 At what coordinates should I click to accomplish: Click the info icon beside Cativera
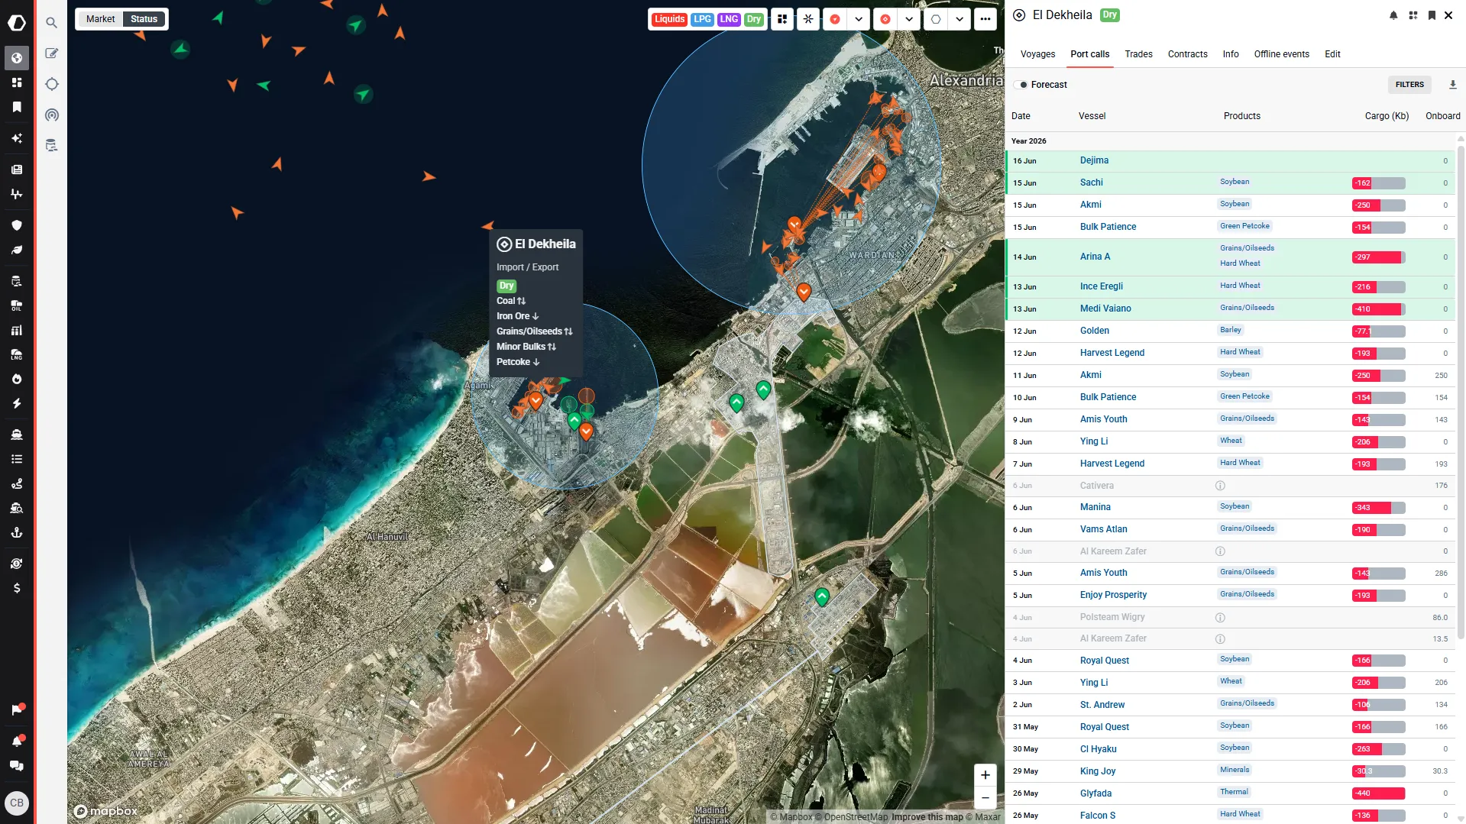(1220, 486)
